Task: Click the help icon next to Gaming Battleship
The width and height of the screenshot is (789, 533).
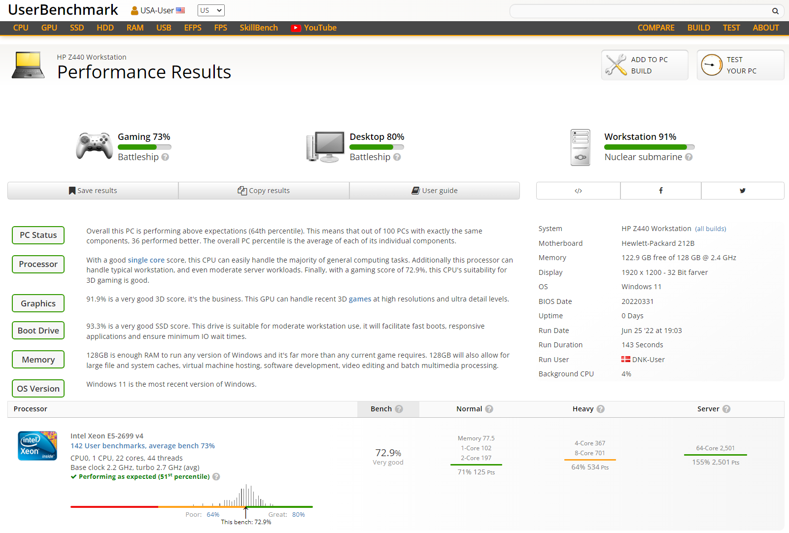Action: [165, 157]
